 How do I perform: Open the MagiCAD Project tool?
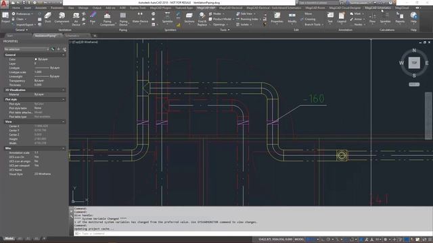(5, 18)
